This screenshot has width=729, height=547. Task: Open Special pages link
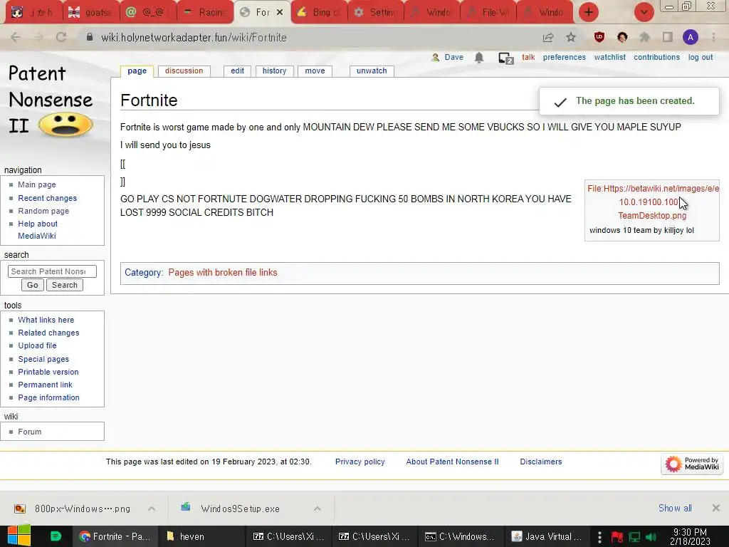(x=43, y=359)
